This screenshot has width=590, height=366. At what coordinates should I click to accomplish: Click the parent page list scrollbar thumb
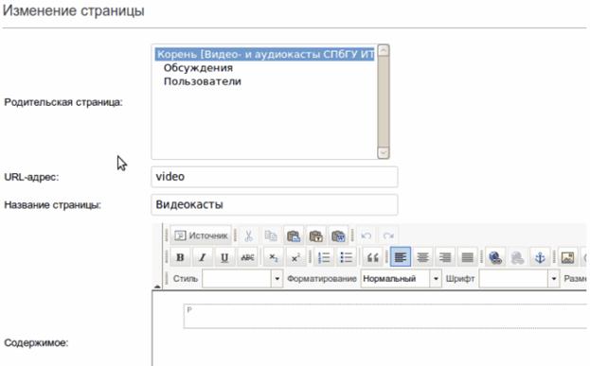383,101
